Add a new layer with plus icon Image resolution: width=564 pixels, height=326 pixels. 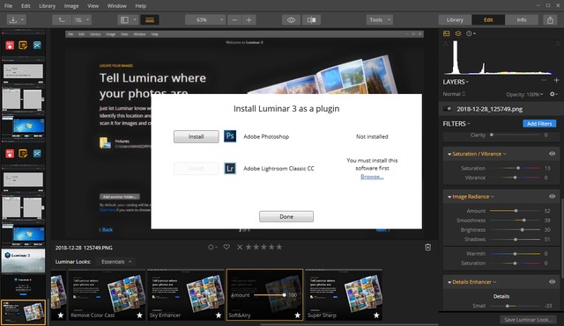click(x=556, y=80)
